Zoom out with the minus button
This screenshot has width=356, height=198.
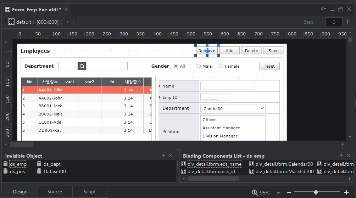(x=289, y=192)
